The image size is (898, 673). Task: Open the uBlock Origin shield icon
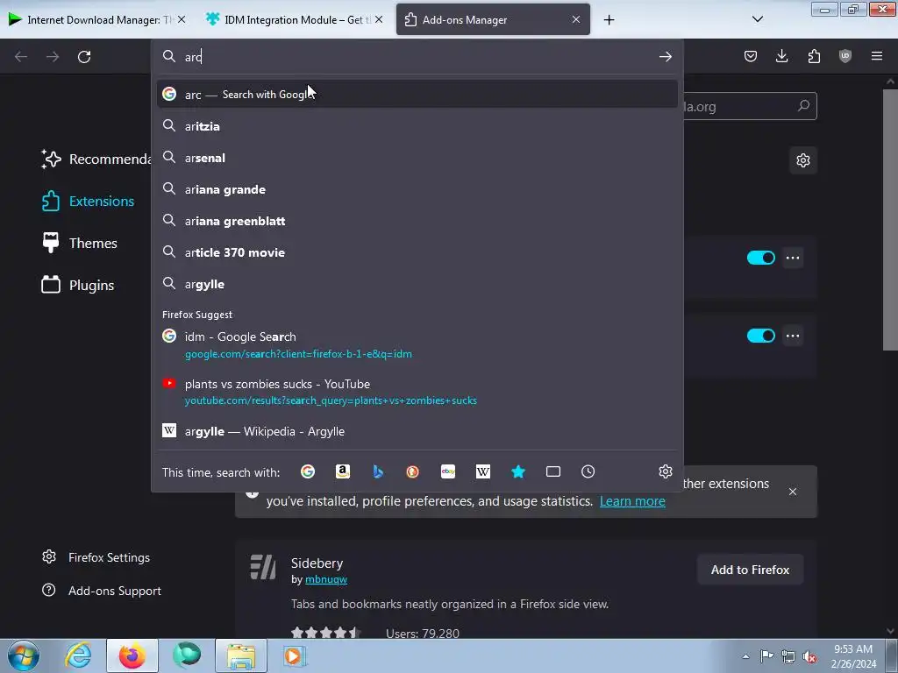tap(845, 56)
